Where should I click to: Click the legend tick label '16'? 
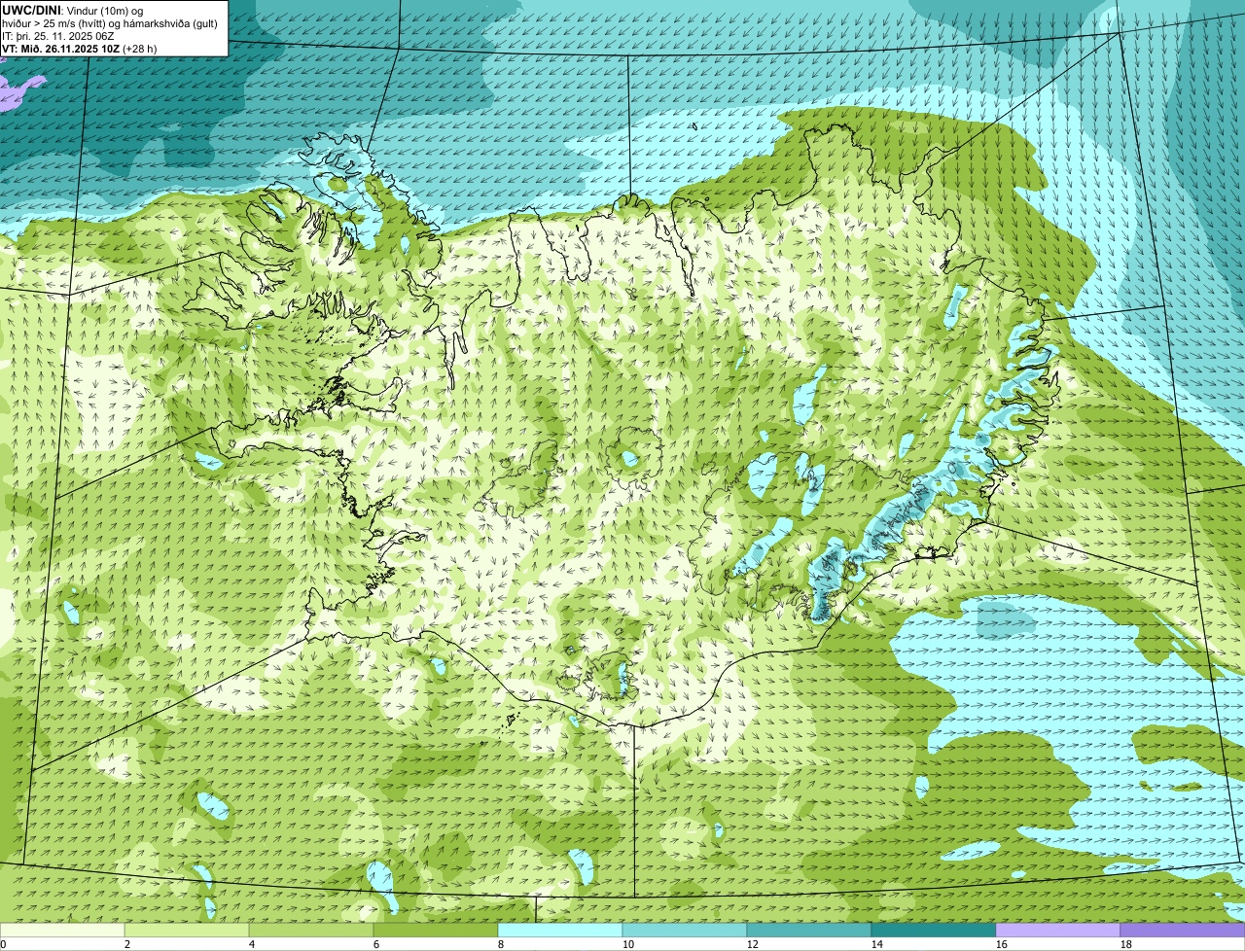tap(1002, 944)
